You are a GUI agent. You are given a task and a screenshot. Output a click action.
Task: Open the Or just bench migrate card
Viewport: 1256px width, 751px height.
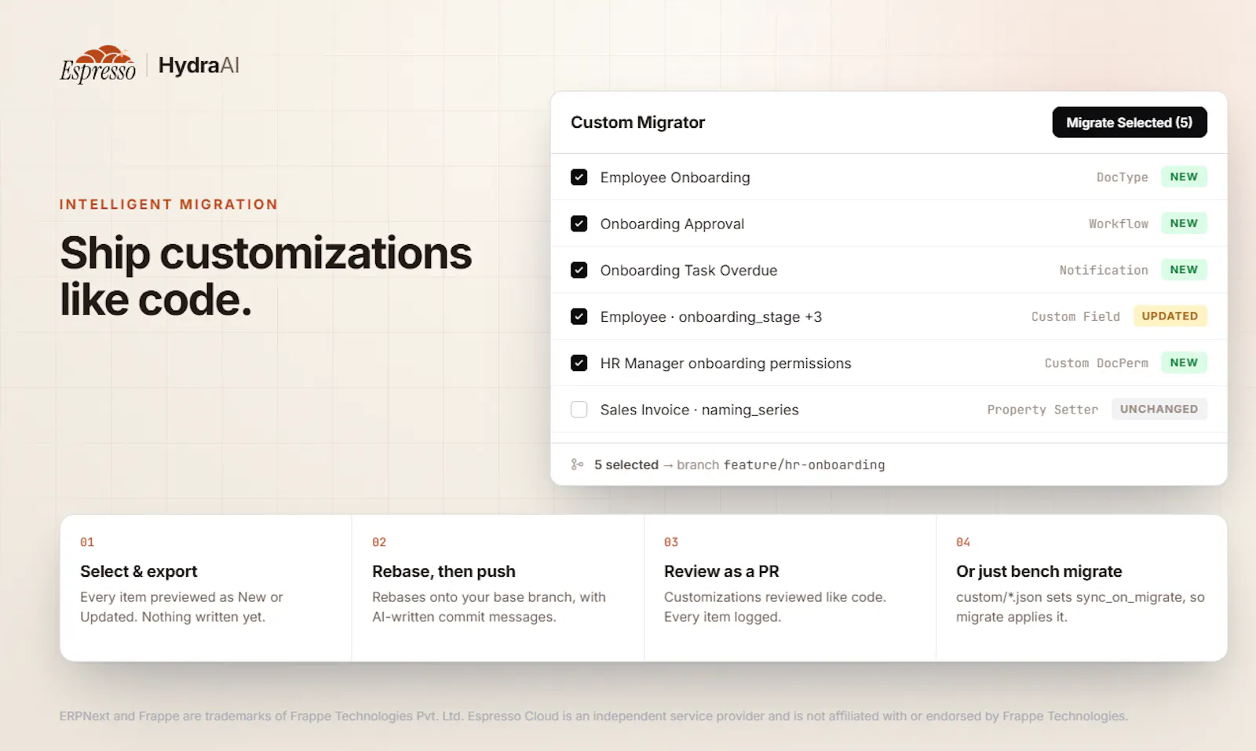1082,588
